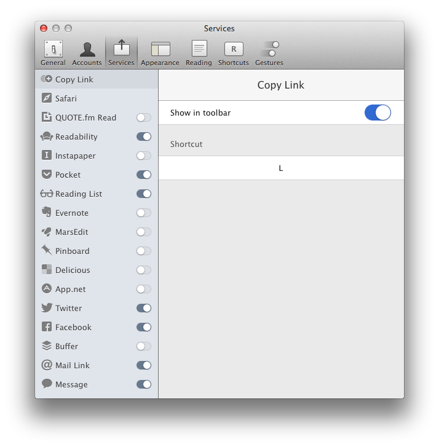Click the Safari compass icon

pos(47,98)
